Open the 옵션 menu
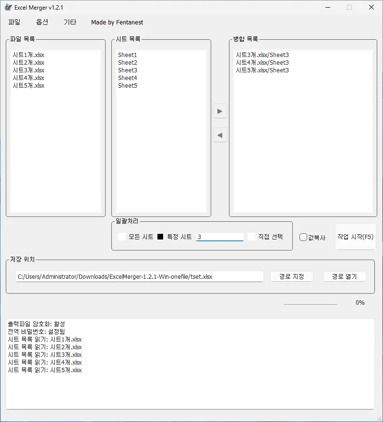The width and height of the screenshot is (383, 422). point(42,22)
